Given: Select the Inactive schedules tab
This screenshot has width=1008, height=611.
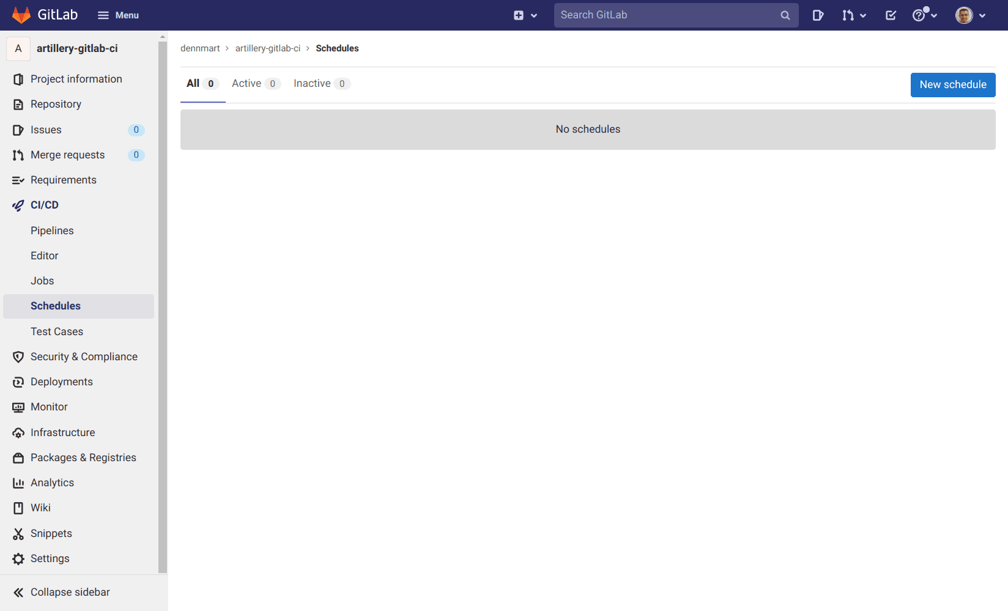Looking at the screenshot, I should [x=312, y=83].
